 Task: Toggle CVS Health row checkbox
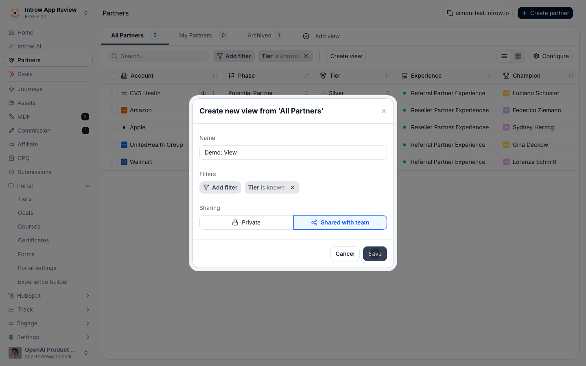114,93
